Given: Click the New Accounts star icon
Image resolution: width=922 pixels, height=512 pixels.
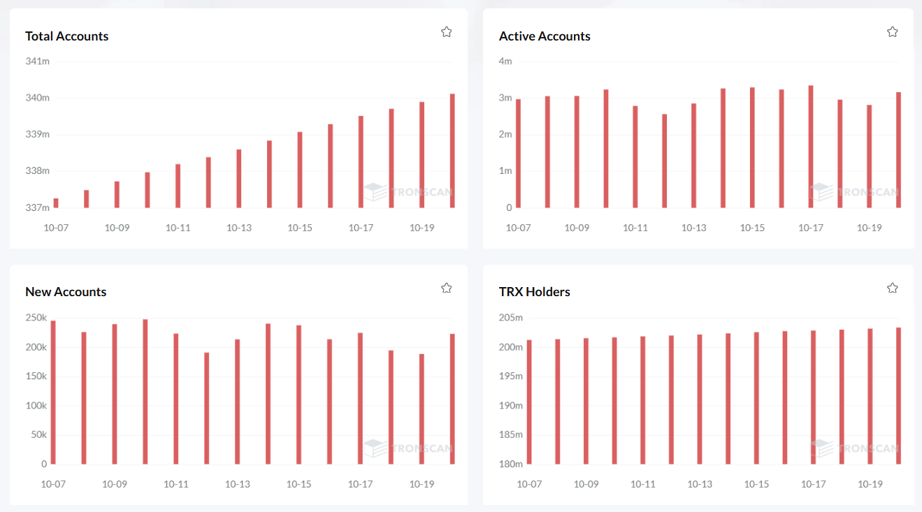Looking at the screenshot, I should 446,288.
